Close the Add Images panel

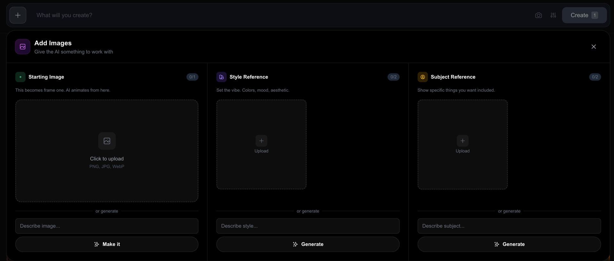click(594, 47)
